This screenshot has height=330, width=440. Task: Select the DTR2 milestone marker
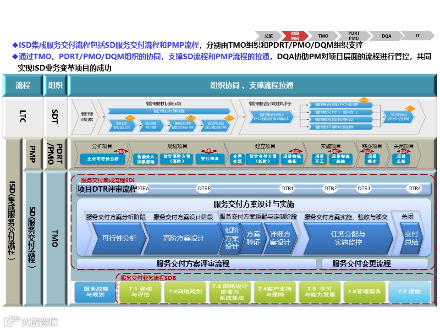330,188
